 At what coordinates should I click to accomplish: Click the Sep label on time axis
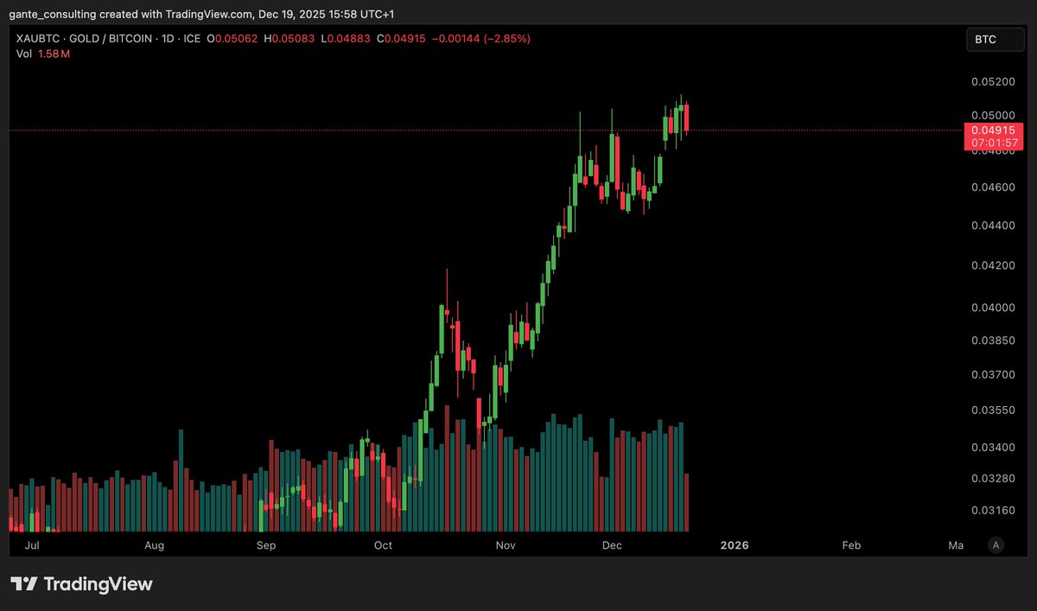click(266, 545)
